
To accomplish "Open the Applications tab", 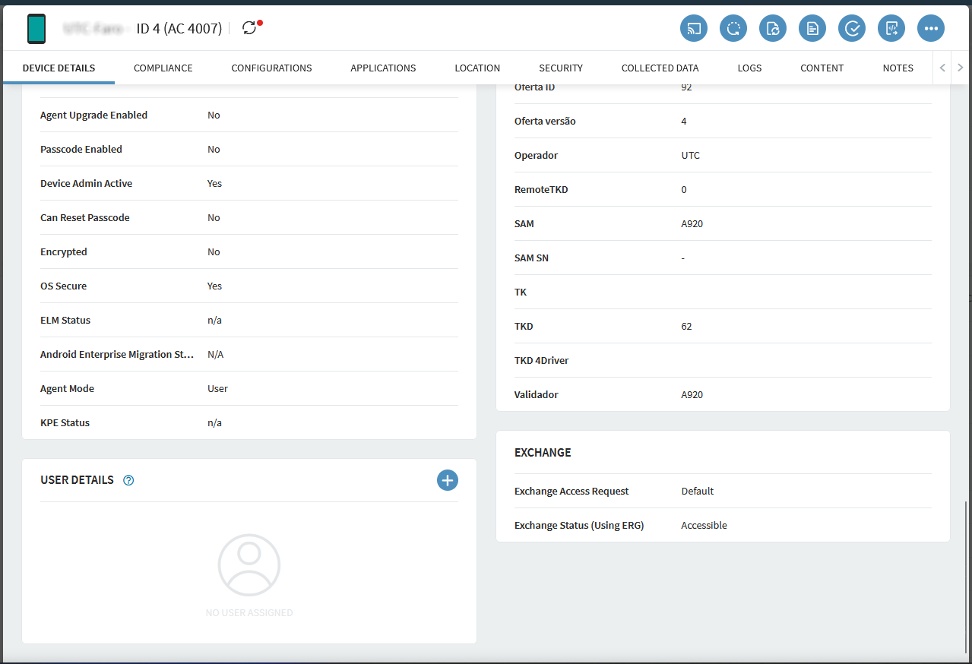I will pyautogui.click(x=383, y=68).
